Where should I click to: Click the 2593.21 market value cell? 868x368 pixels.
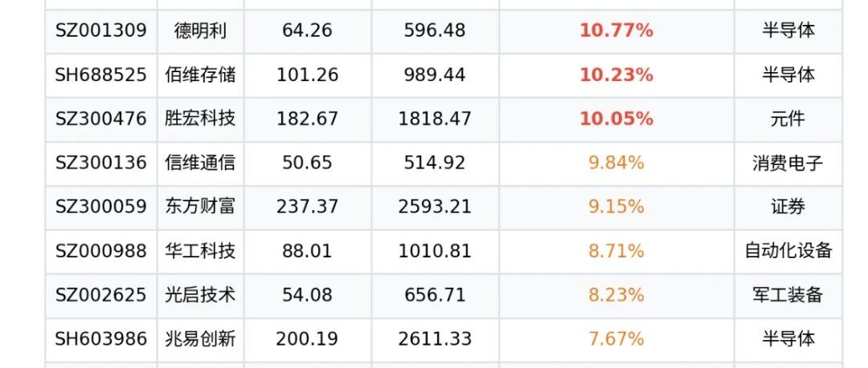435,207
